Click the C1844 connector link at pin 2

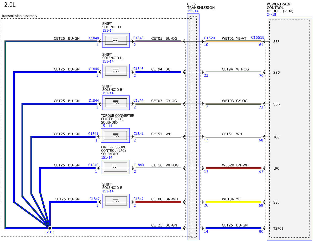(x=138, y=101)
